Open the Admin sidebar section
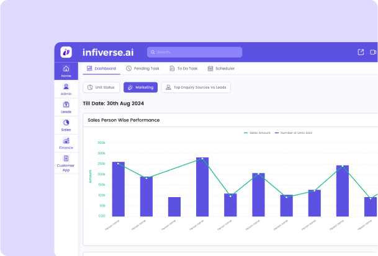Viewport: 378px width, 256px height. pos(66,89)
